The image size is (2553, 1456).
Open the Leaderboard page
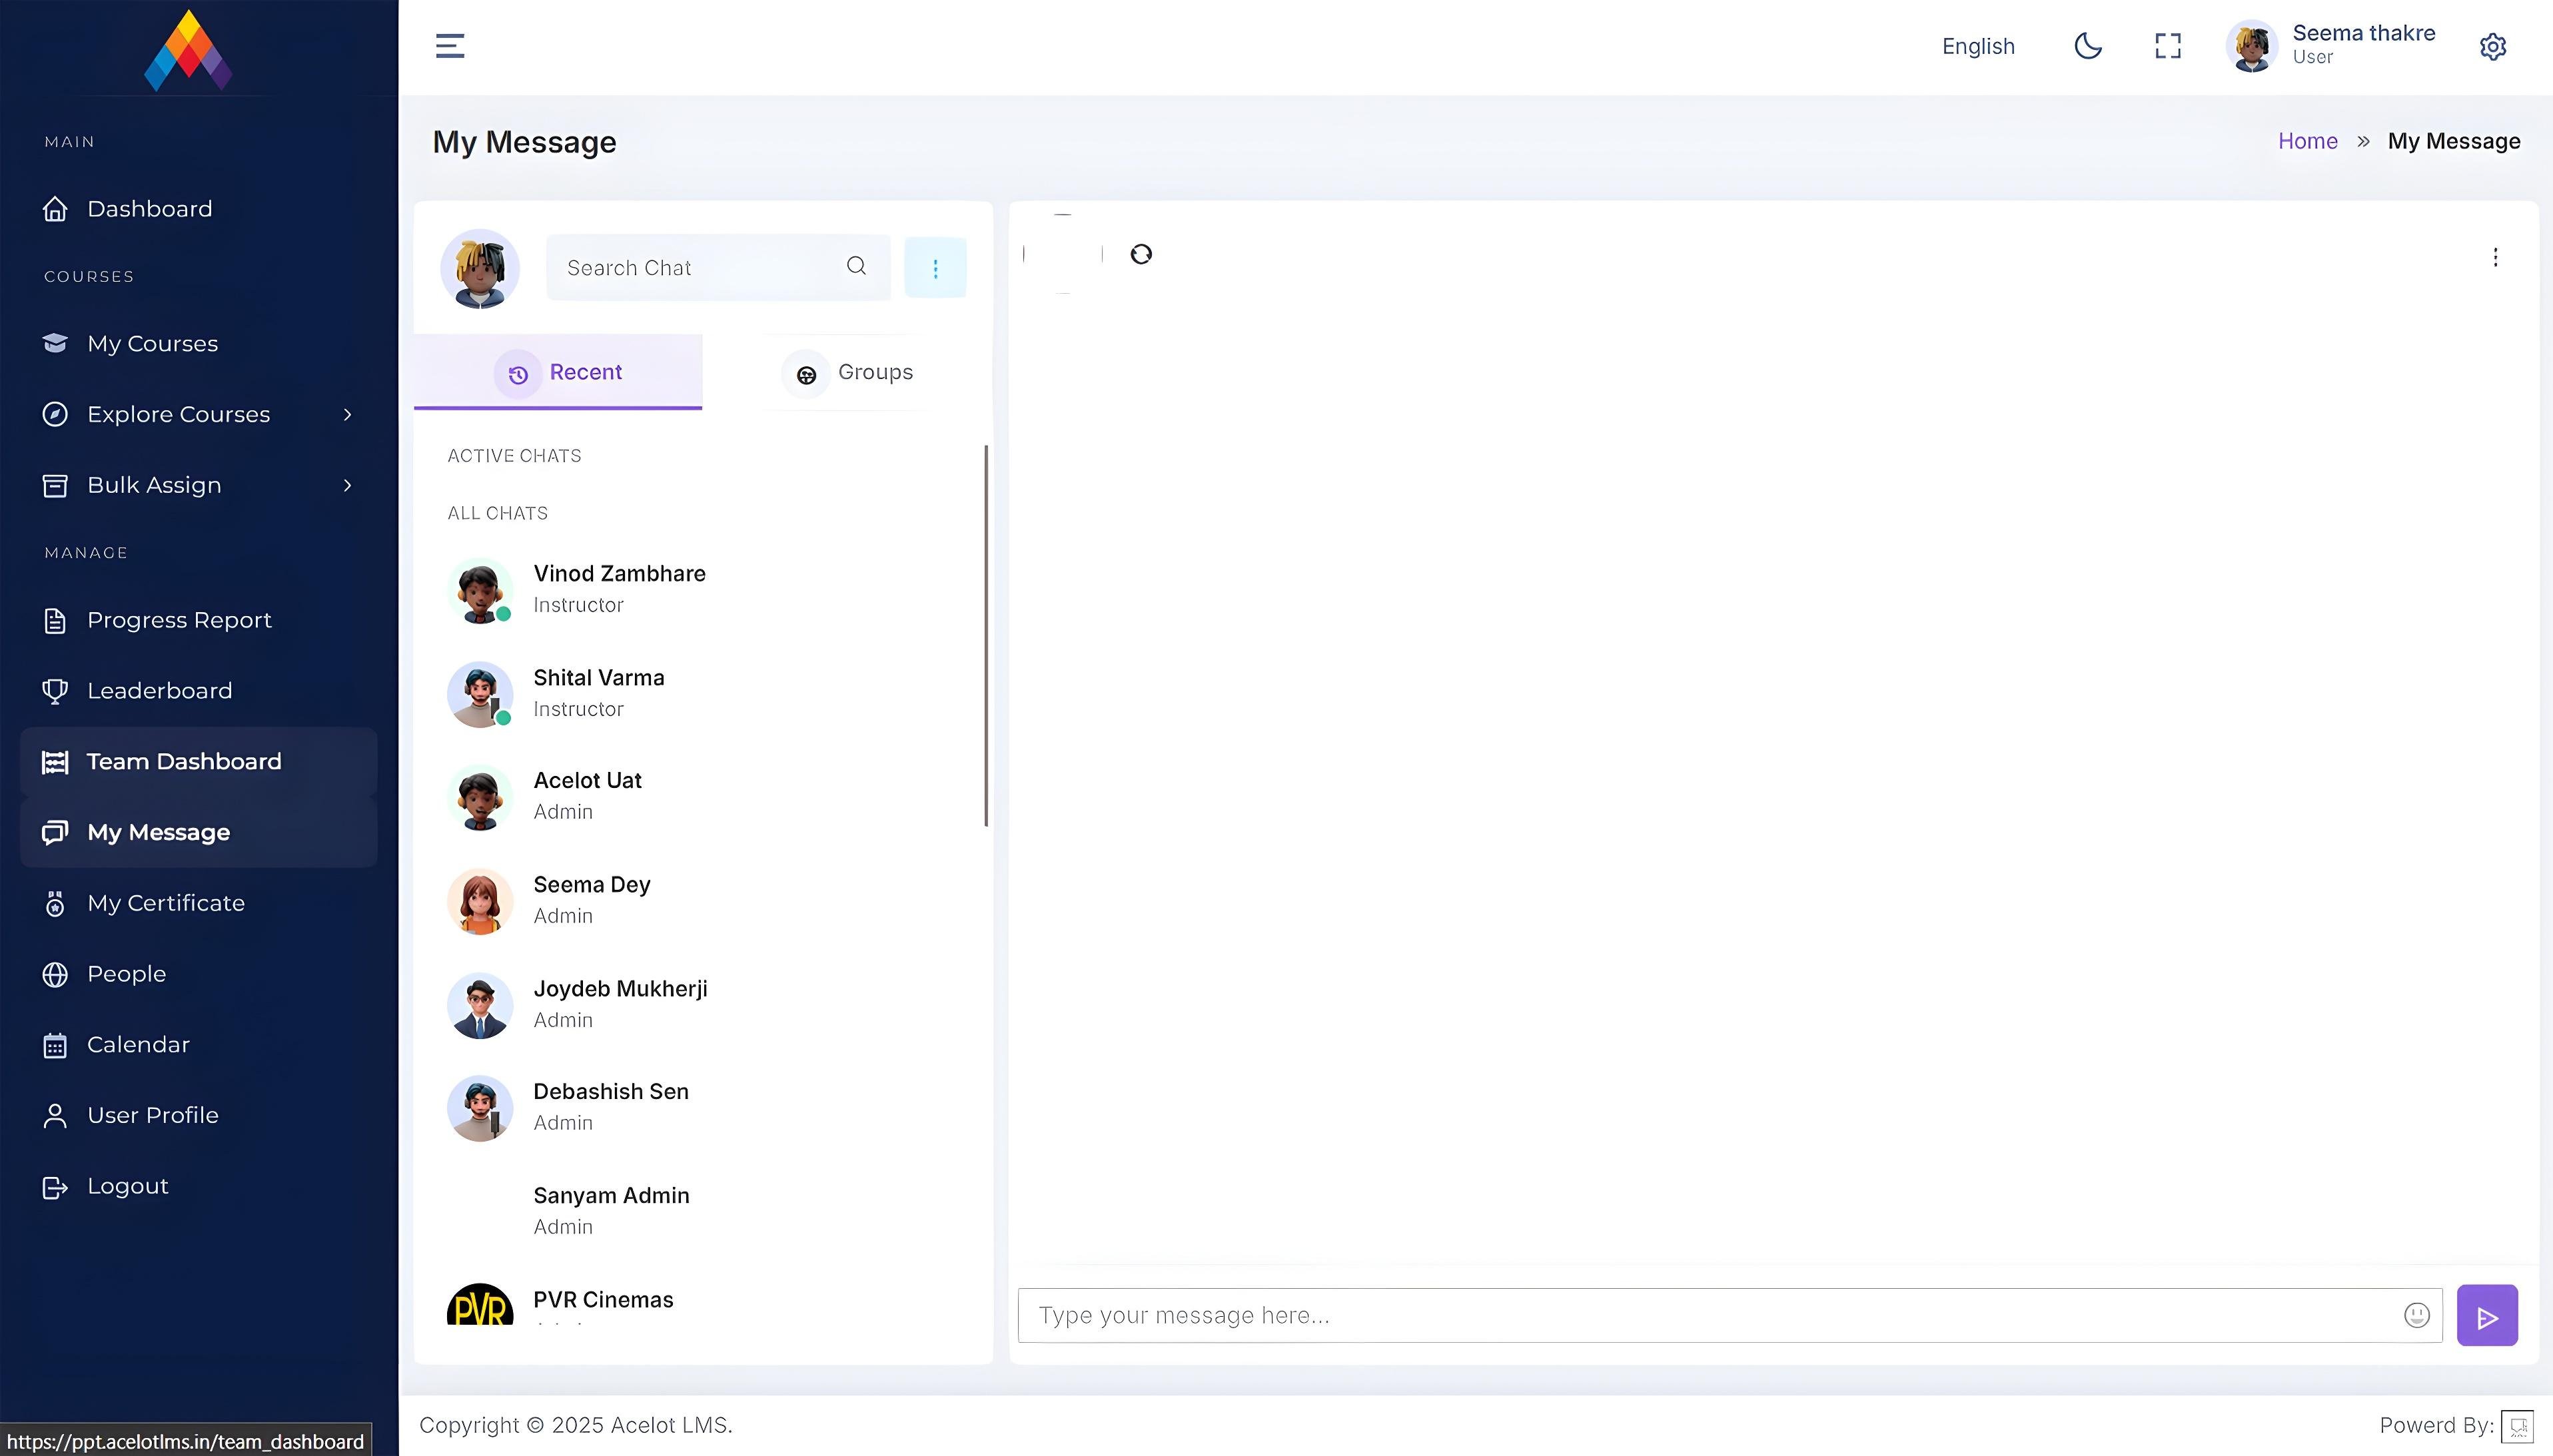(x=159, y=691)
